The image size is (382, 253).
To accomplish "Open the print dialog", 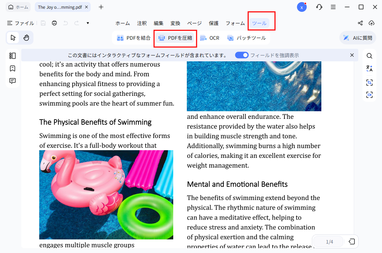I will point(54,22).
